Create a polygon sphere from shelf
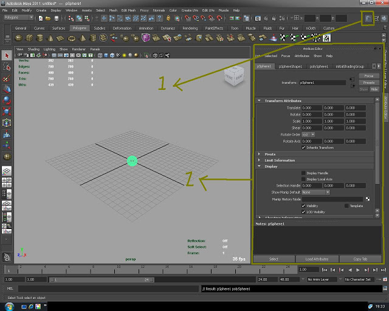Viewport: 389px width, 311px height. tap(19, 38)
